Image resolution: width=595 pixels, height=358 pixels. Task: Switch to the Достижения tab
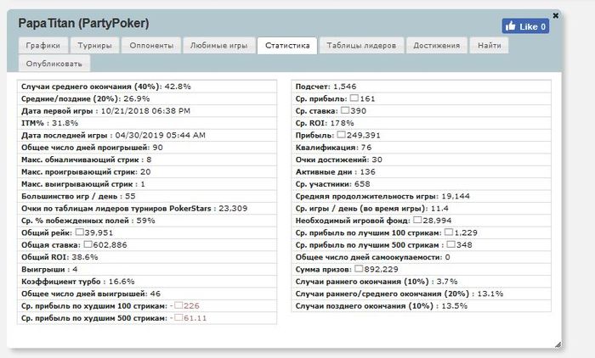pyautogui.click(x=436, y=46)
